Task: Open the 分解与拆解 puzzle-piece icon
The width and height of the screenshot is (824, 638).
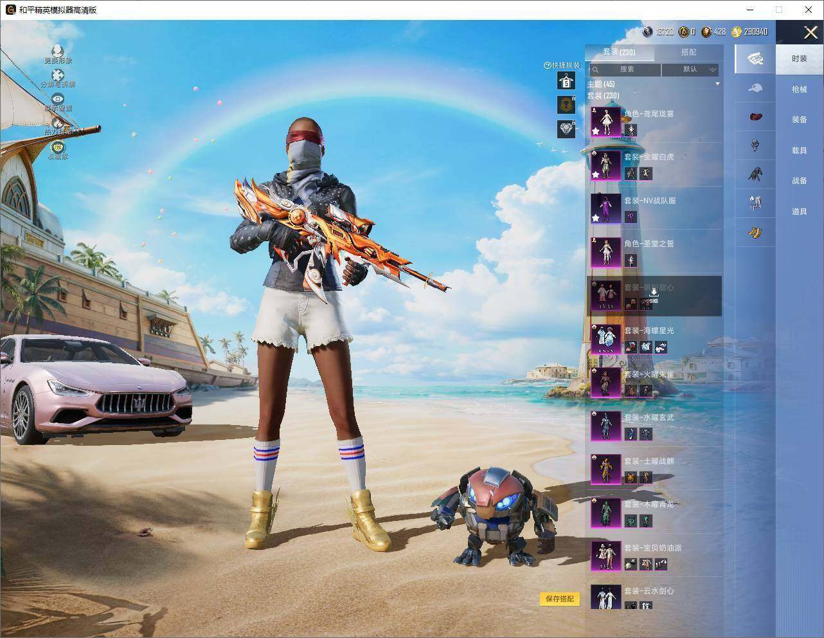Action: 58,75
